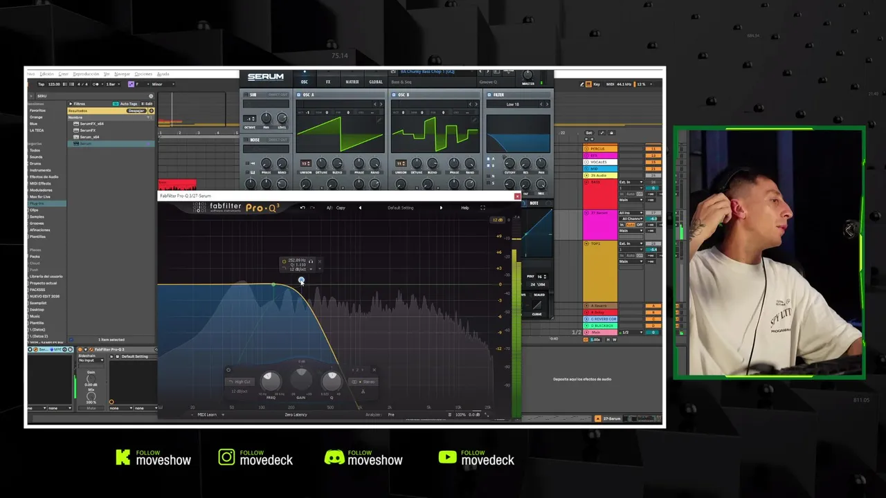The image size is (886, 498).
Task: Toggle Auto Tags in browser
Action: pos(125,104)
